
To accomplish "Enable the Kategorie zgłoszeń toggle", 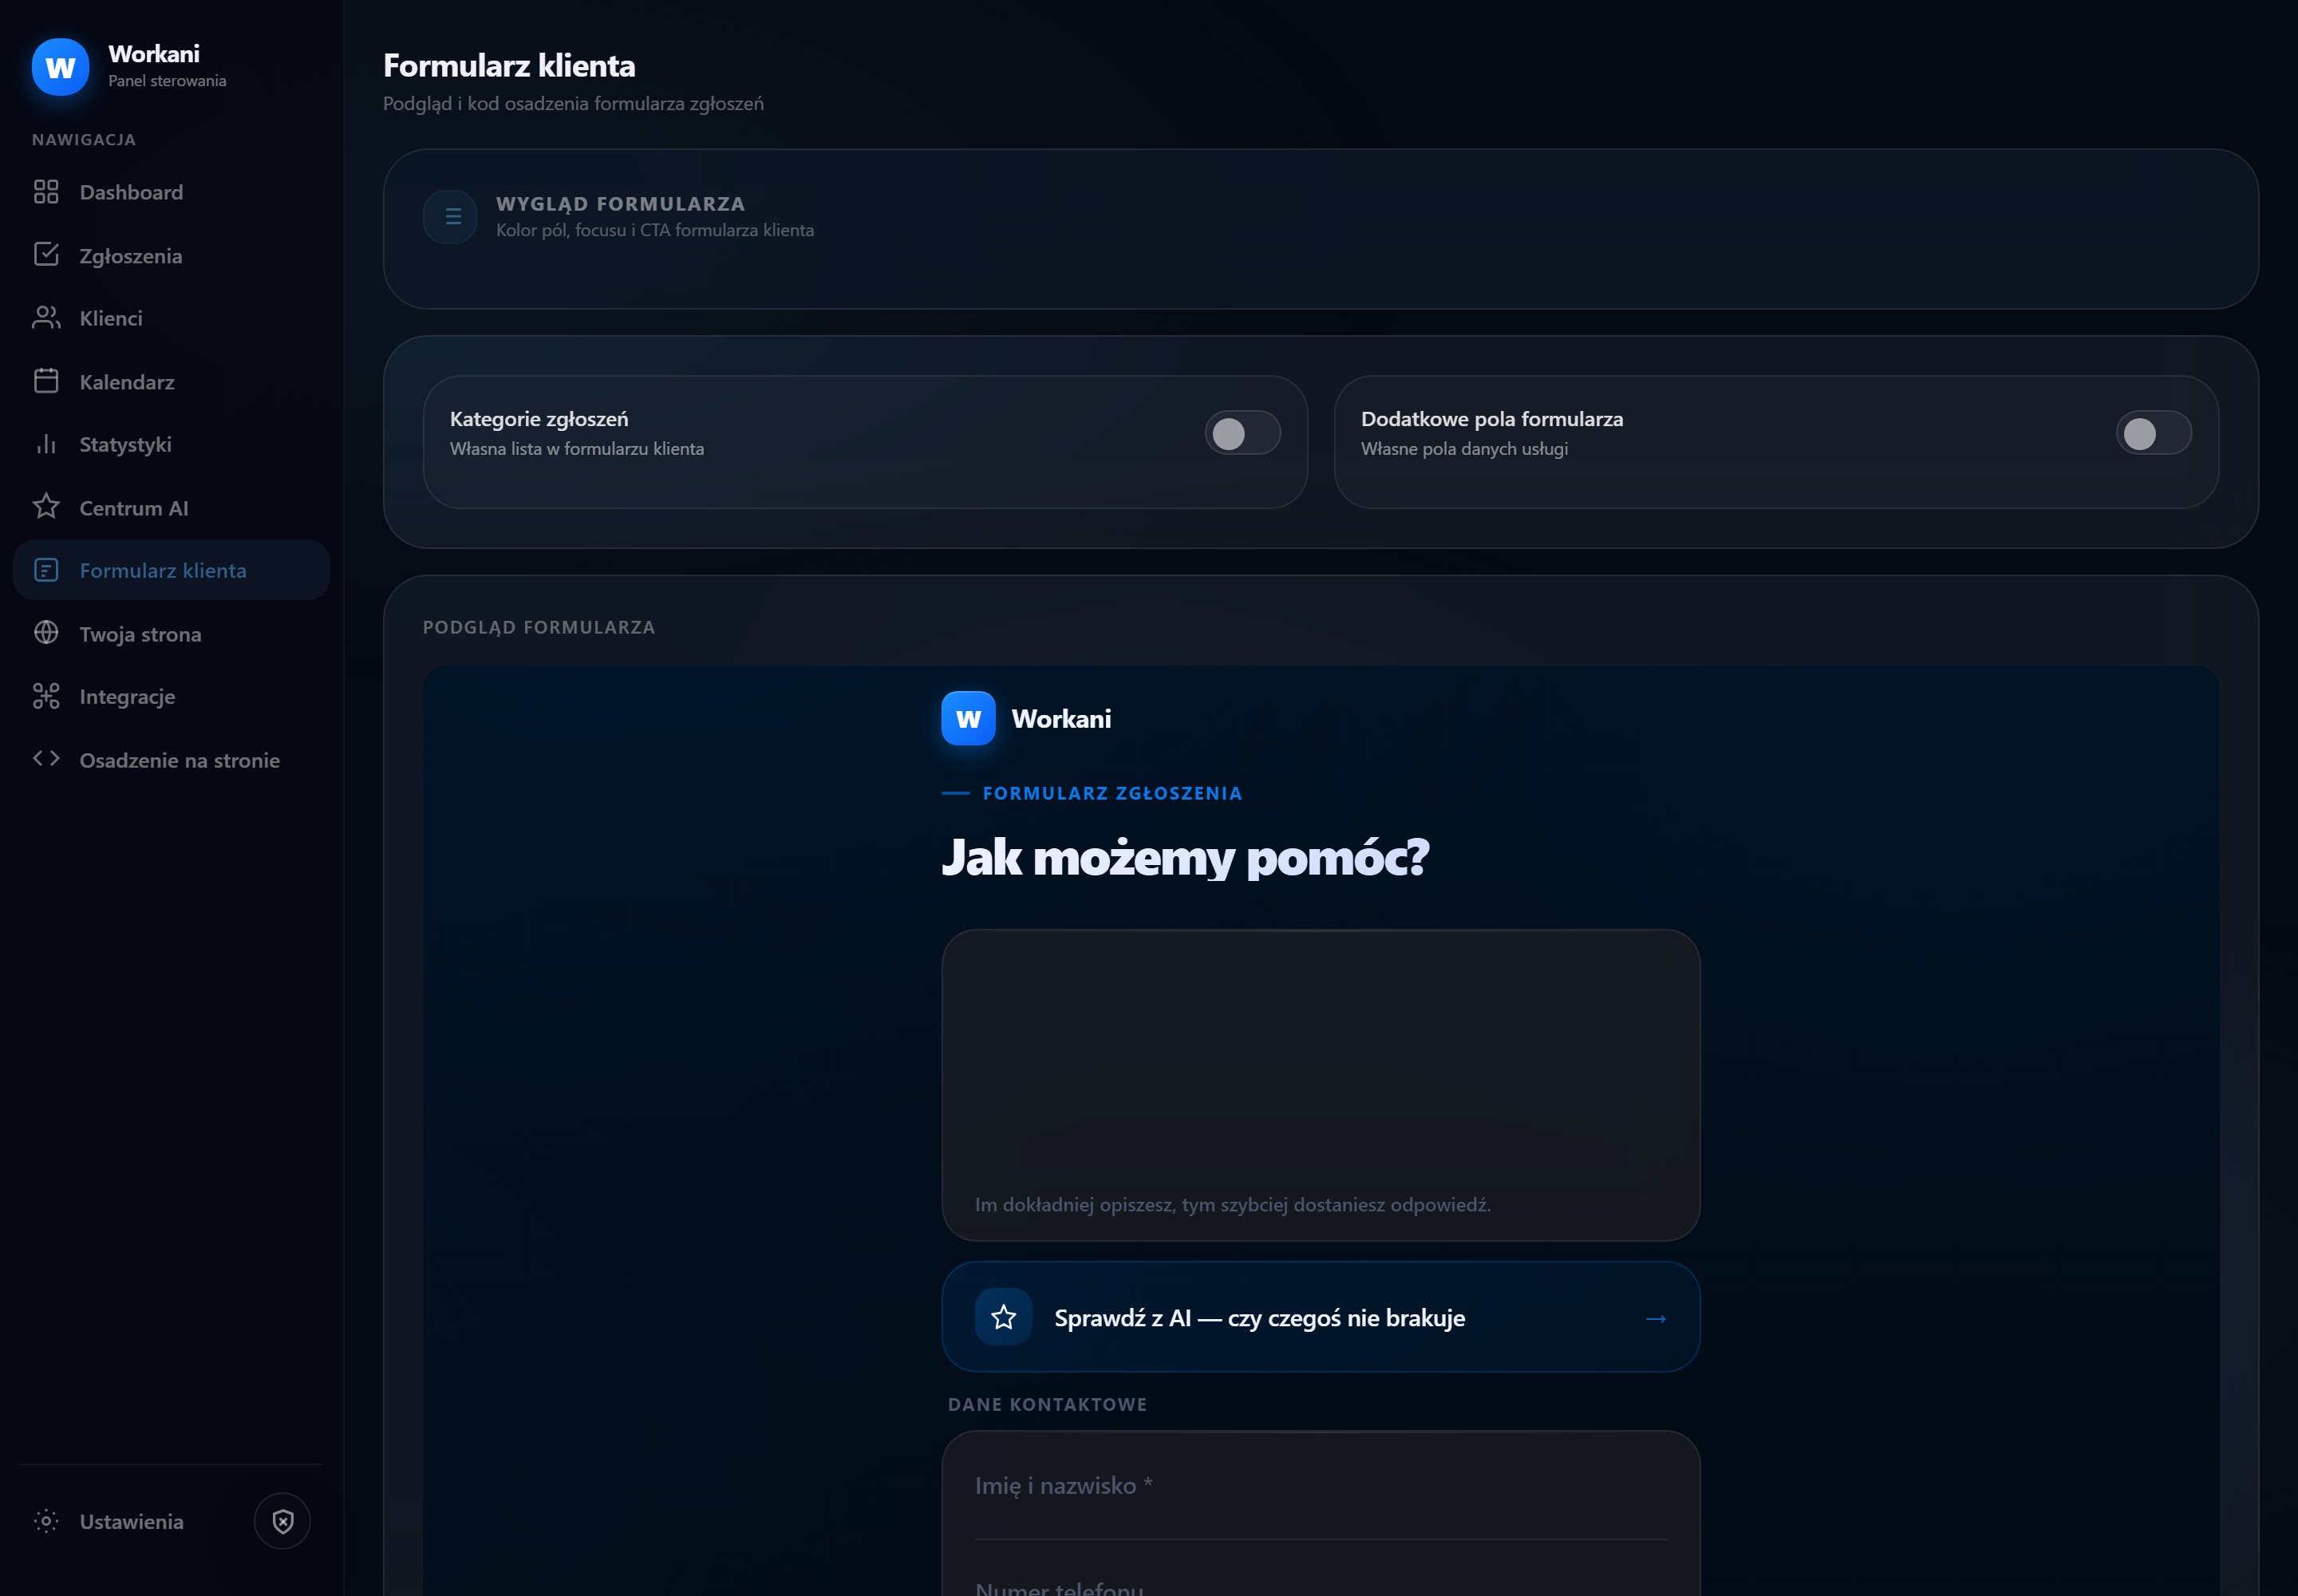I will 1242,433.
